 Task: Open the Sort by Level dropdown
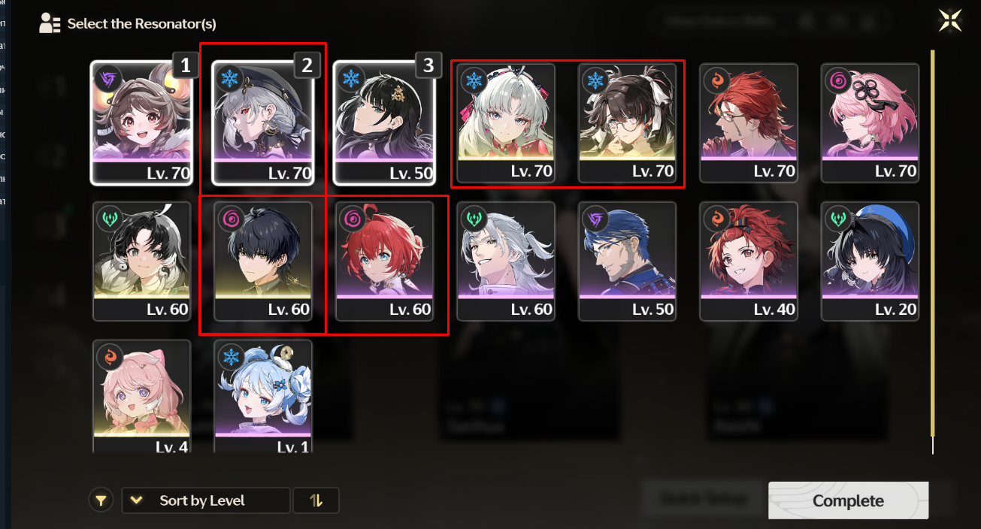pos(206,500)
